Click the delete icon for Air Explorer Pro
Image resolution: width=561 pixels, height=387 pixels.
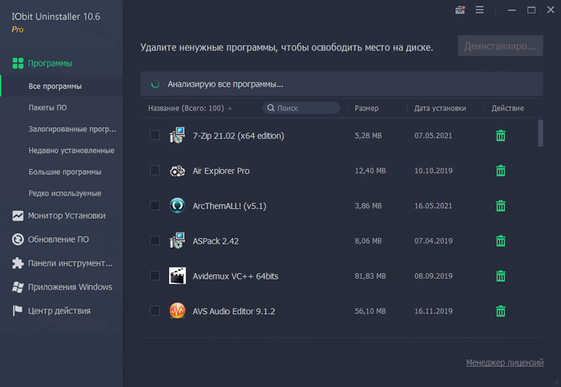click(501, 171)
